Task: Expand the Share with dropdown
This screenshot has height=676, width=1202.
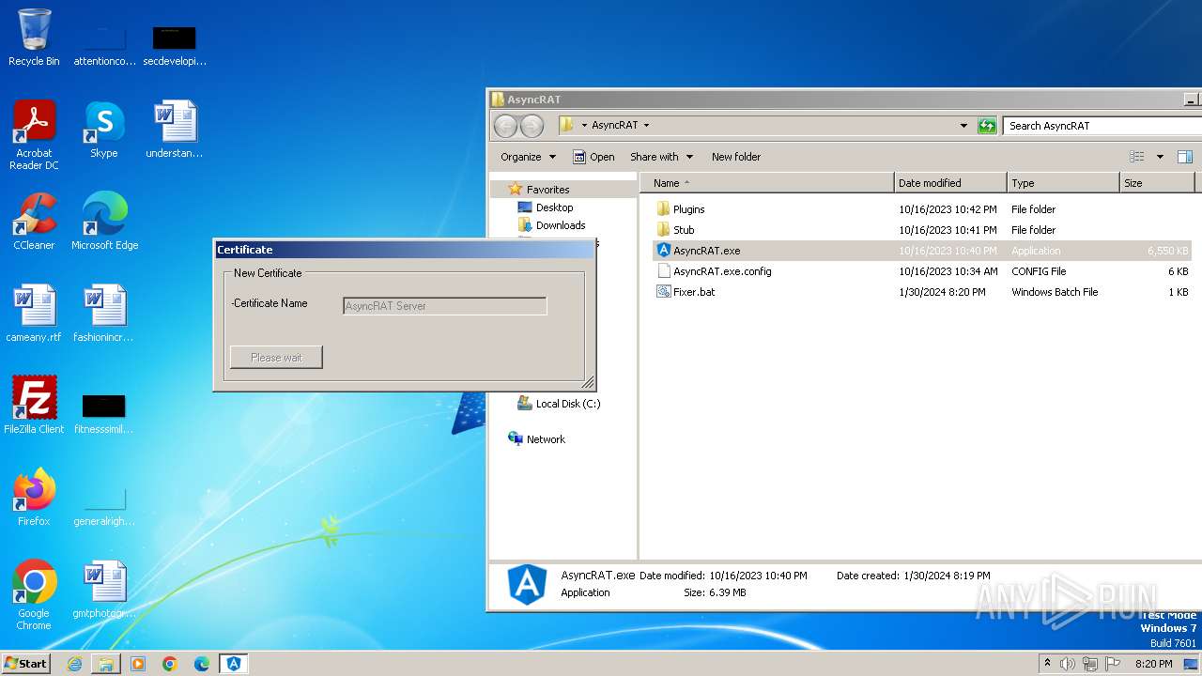Action: [x=662, y=157]
